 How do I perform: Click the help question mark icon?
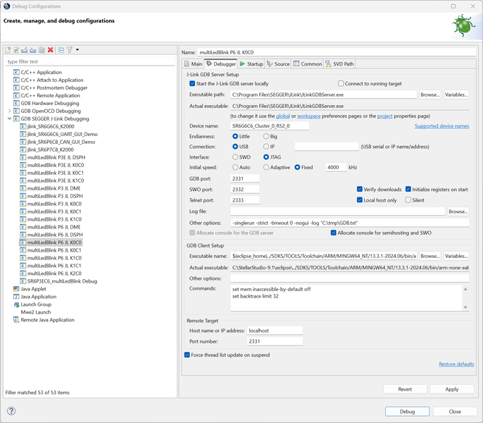click(11, 411)
